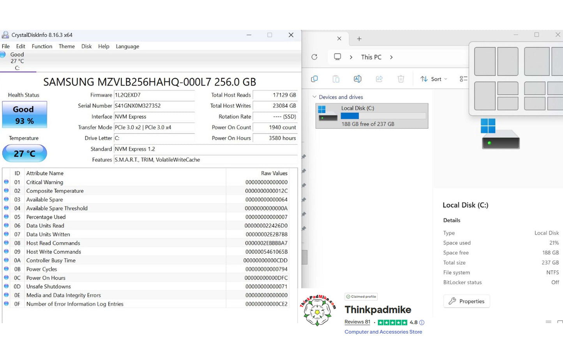The image size is (563, 353).
Task: Click the Total Host Reads value 17129 GB
Action: tap(275, 95)
